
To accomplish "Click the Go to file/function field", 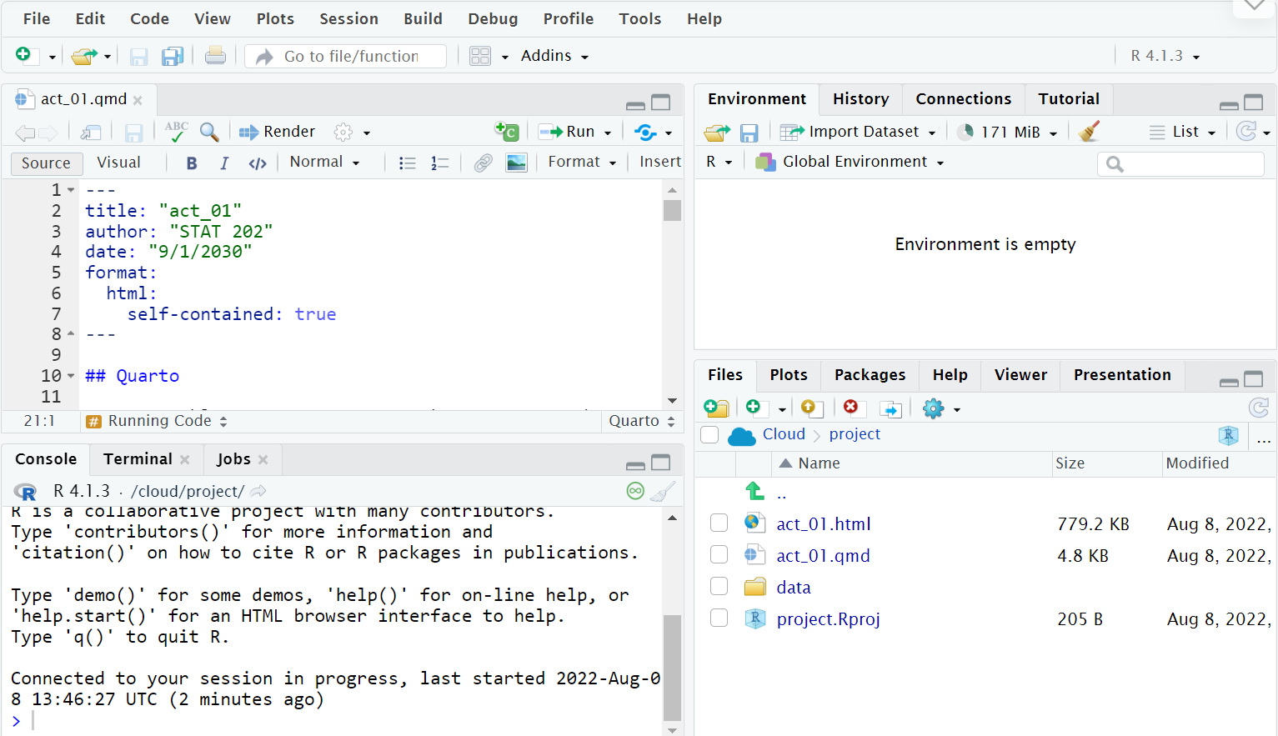I will click(x=351, y=56).
